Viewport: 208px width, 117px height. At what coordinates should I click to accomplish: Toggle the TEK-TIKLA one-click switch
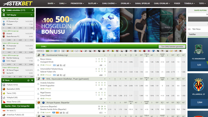click(189, 29)
